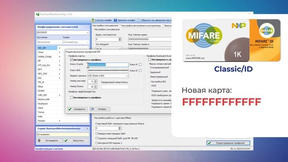Select Temic in the reader list

click(x=41, y=52)
